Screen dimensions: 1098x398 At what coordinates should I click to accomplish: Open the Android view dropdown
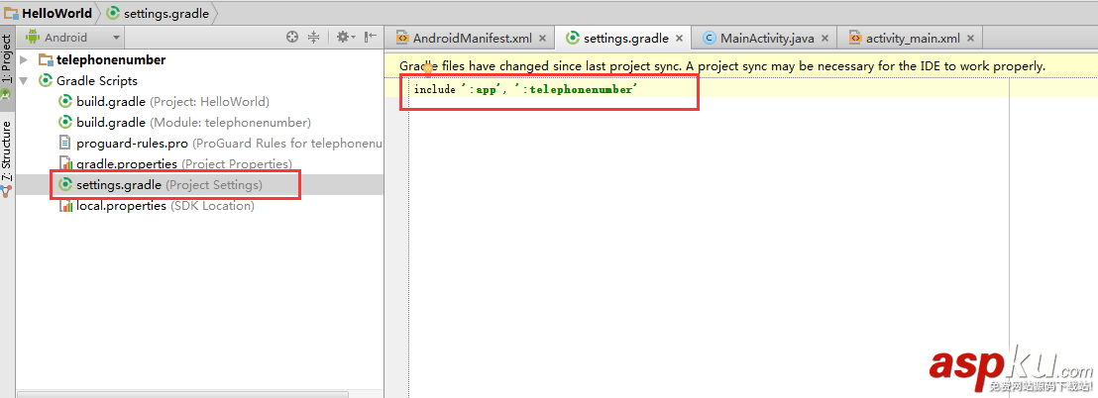click(72, 37)
